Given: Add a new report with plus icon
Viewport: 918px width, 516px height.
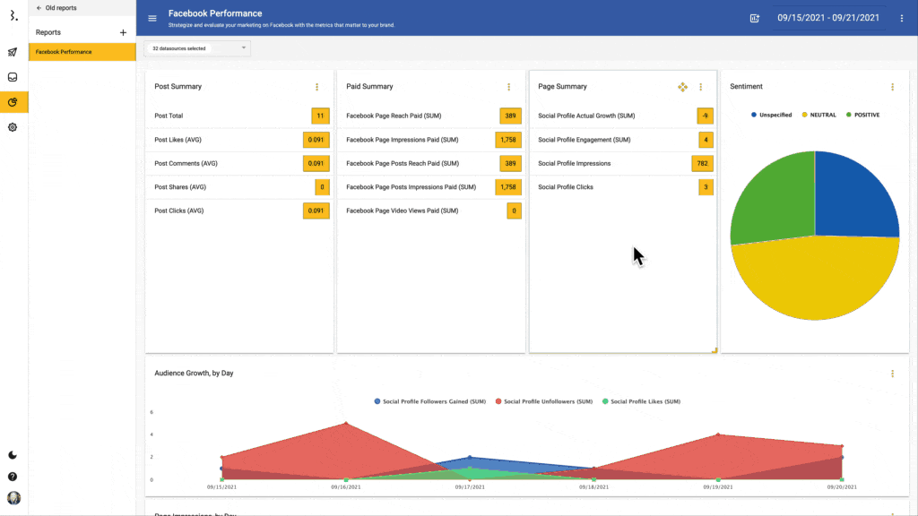Looking at the screenshot, I should pos(123,32).
